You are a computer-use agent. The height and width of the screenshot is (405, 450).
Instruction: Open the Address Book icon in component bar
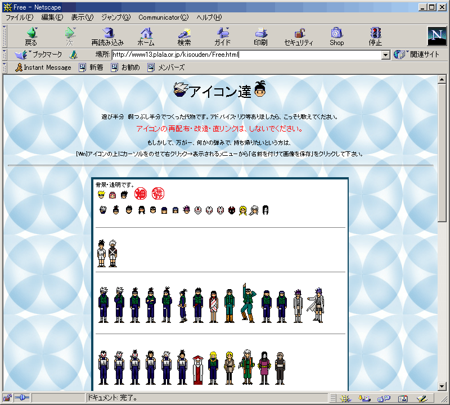(x=403, y=398)
